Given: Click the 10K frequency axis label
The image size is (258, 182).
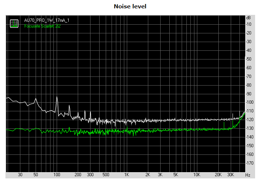Looking at the screenshot, I should [197, 175].
